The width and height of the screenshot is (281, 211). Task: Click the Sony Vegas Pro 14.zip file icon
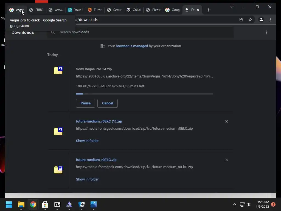coord(58,70)
